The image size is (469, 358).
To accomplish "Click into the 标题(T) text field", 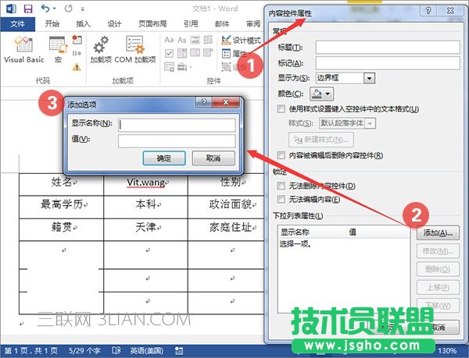I will pyautogui.click(x=388, y=47).
